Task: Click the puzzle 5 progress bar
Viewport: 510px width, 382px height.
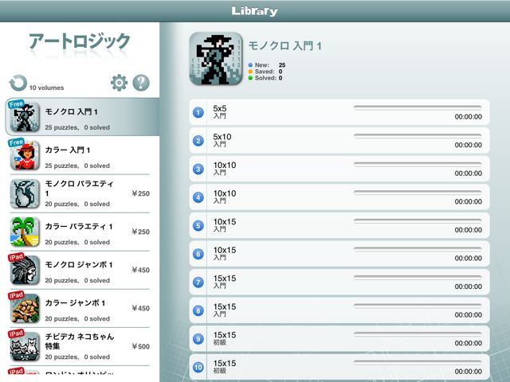Action: point(418,220)
